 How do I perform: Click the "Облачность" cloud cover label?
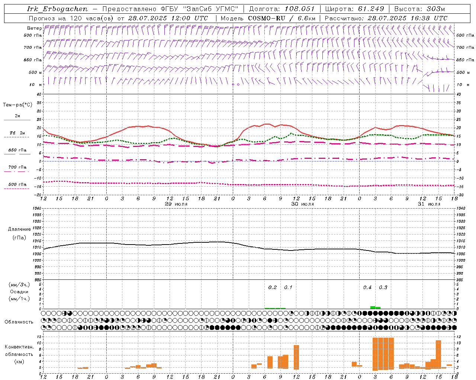coord(19,322)
